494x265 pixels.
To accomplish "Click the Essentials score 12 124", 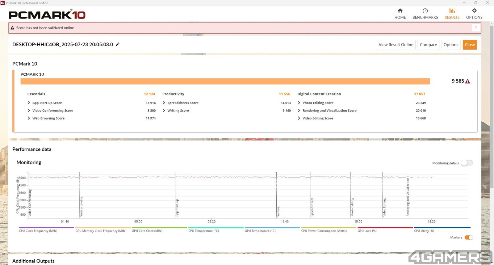I will click(x=149, y=94).
